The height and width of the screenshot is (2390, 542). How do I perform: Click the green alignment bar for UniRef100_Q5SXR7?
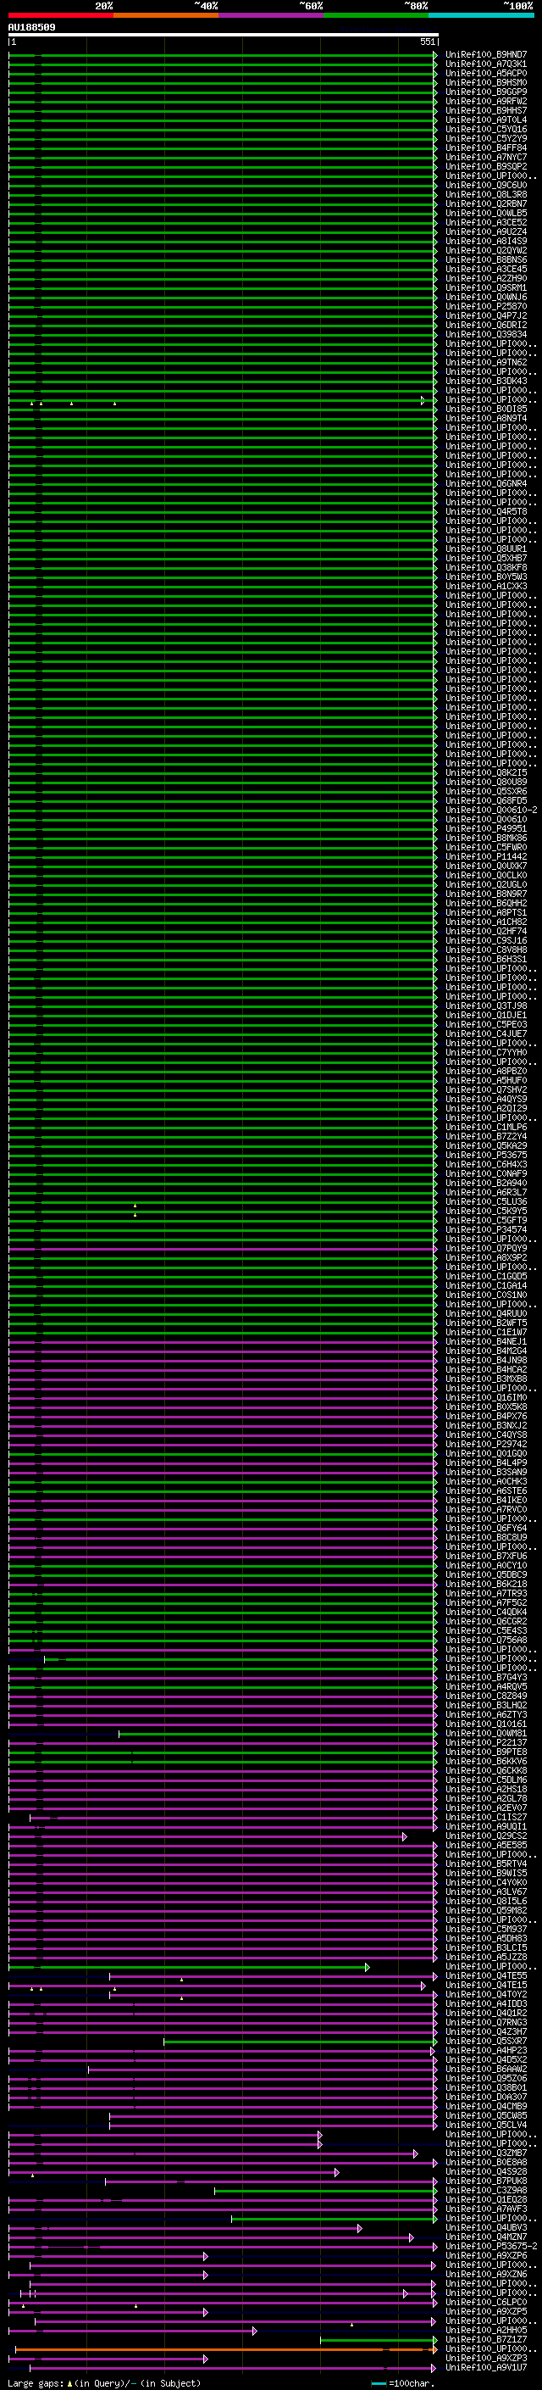(300, 2042)
